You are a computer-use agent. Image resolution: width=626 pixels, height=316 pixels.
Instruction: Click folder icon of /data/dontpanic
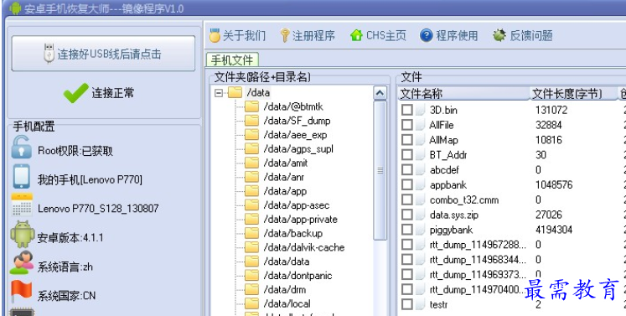pos(251,275)
